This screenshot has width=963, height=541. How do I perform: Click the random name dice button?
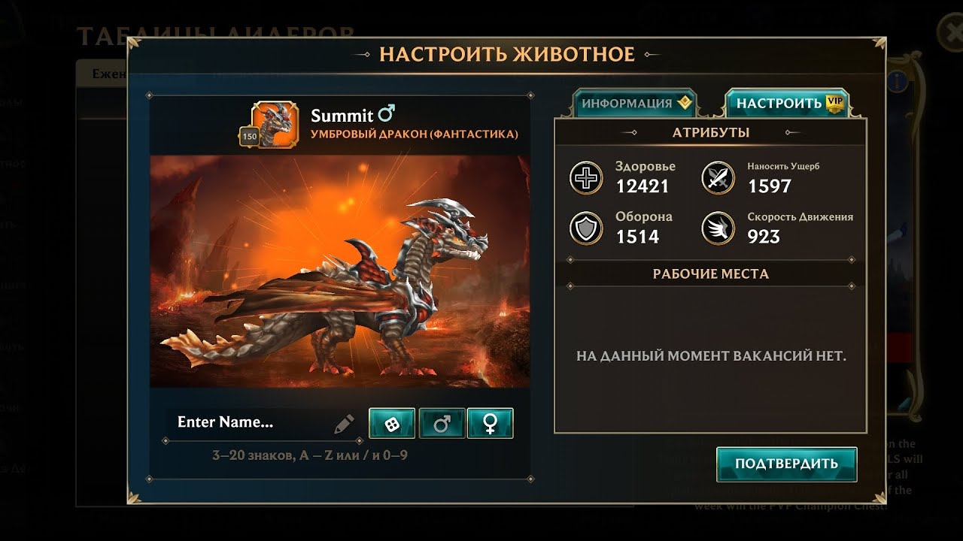[392, 424]
